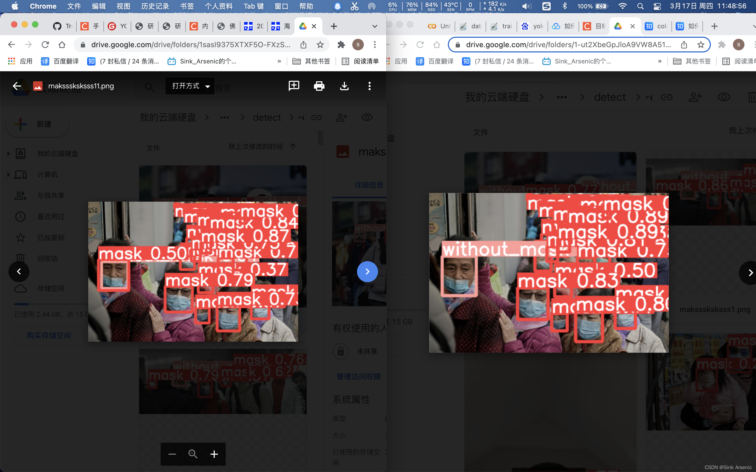Screen dimensions: 756x472
Task: Go back from preview of makssskskssss11.png
Action: [17, 86]
